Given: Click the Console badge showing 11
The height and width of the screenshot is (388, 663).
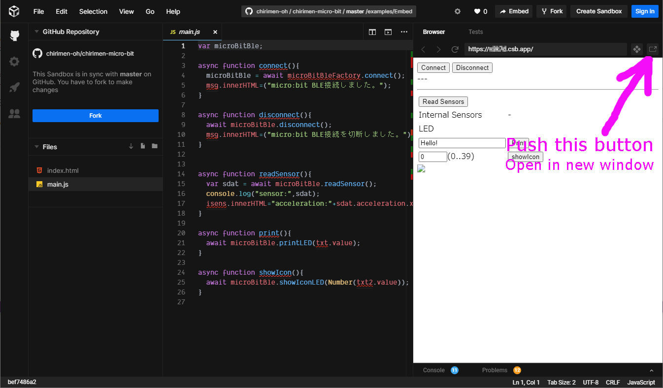Looking at the screenshot, I should coord(454,370).
